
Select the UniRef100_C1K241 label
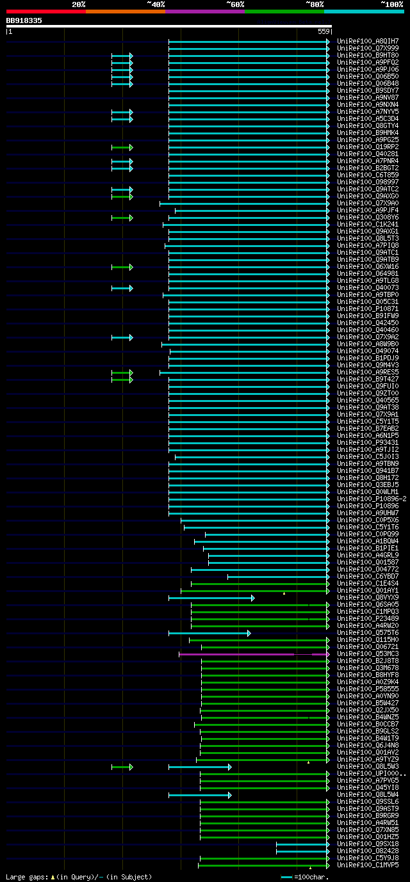(x=368, y=224)
